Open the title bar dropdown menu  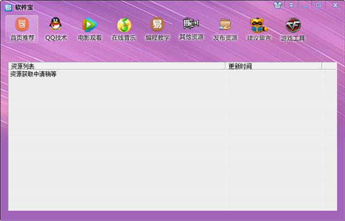click(292, 5)
